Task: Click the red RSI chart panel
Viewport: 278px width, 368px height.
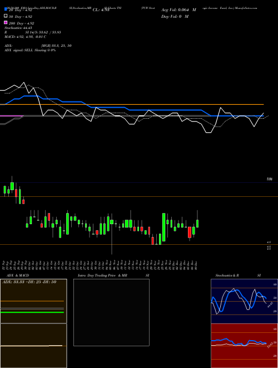Action: coord(244,346)
